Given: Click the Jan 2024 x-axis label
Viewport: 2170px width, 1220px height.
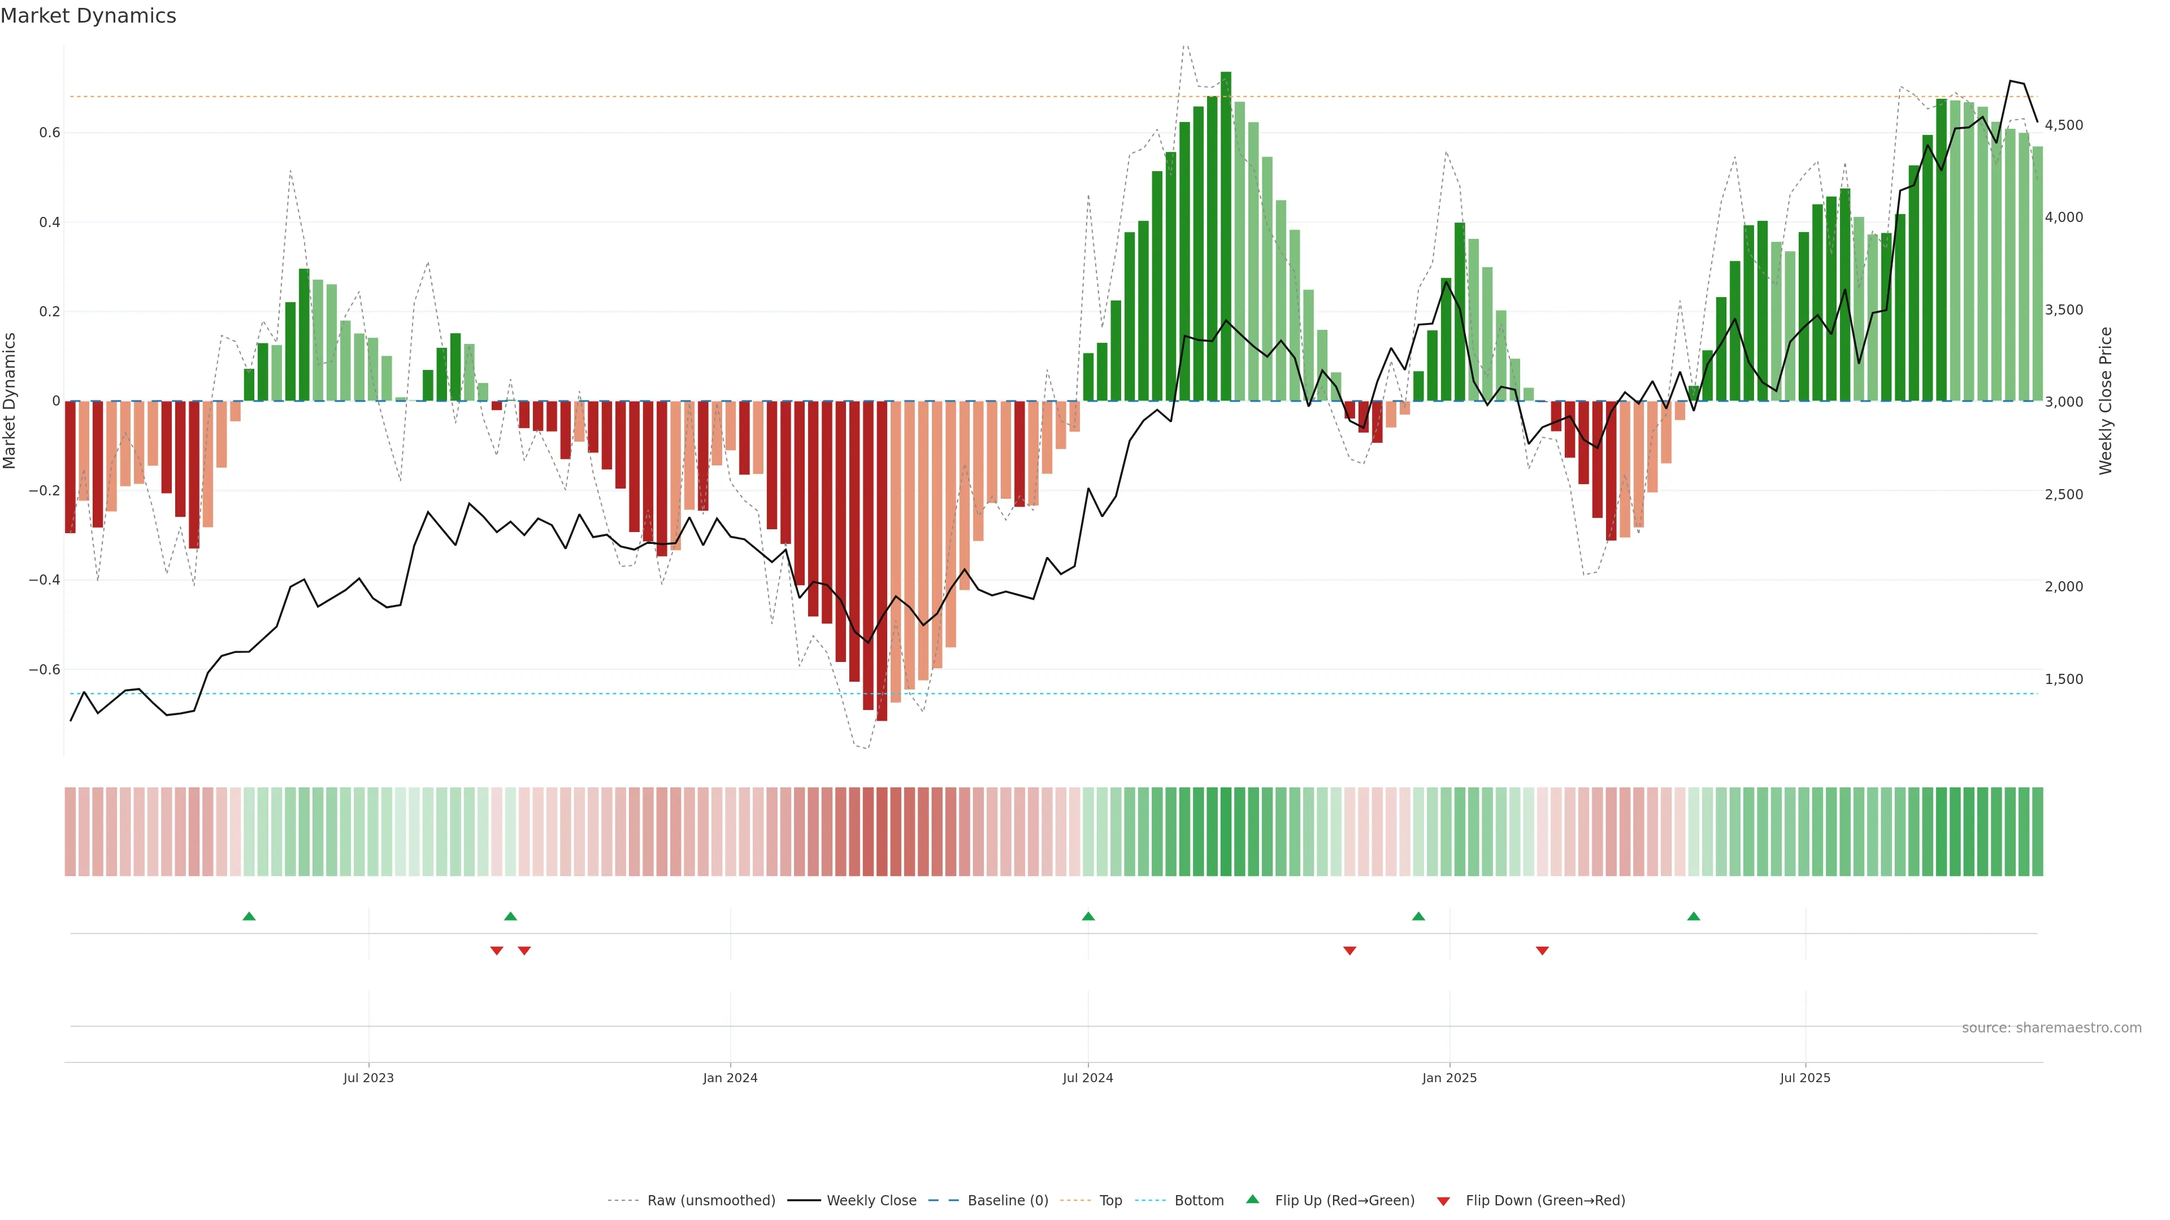Looking at the screenshot, I should [x=730, y=1078].
